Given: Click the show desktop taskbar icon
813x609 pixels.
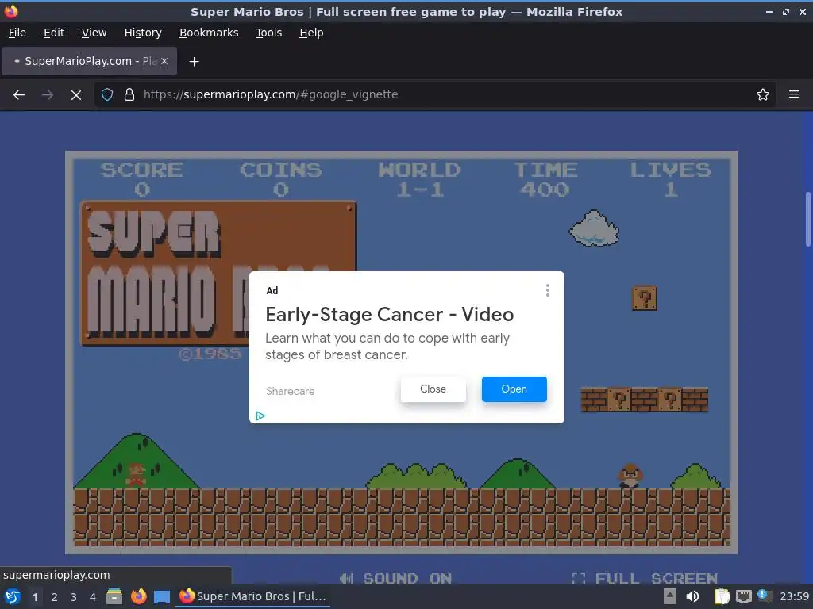Looking at the screenshot, I should 162,596.
